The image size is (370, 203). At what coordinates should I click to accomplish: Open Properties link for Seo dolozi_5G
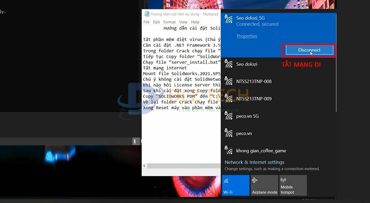tap(247, 36)
